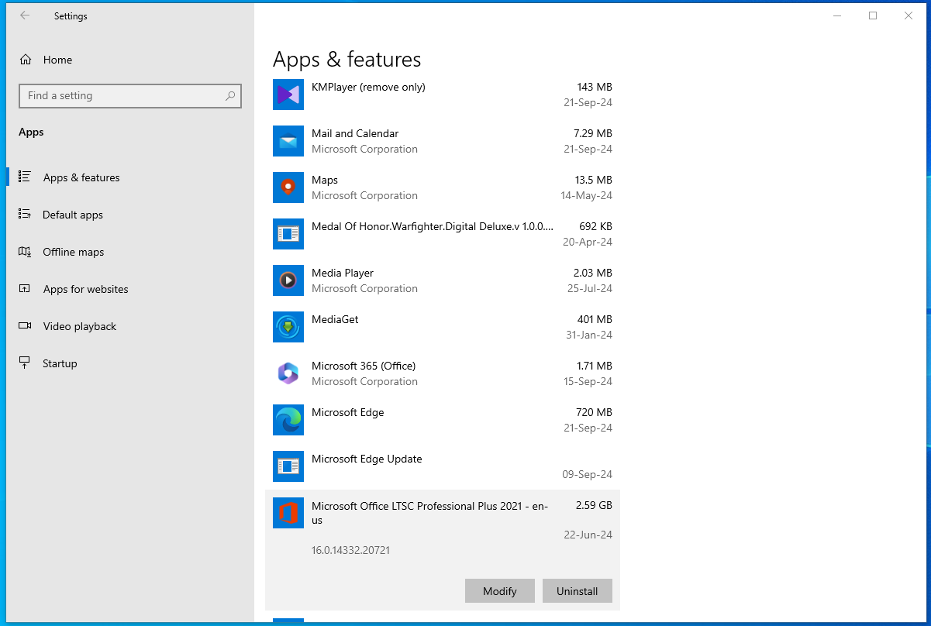Click the Default apps sidebar icon
Viewport: 931px width, 626px height.
coord(25,215)
